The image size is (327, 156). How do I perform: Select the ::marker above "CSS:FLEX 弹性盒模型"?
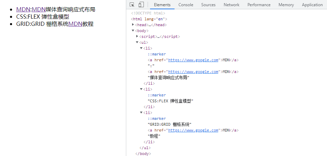157,95
